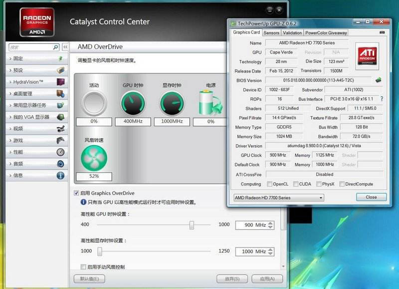Click the Bus Interface question mark icon
The height and width of the screenshot is (289, 399).
(x=382, y=99)
